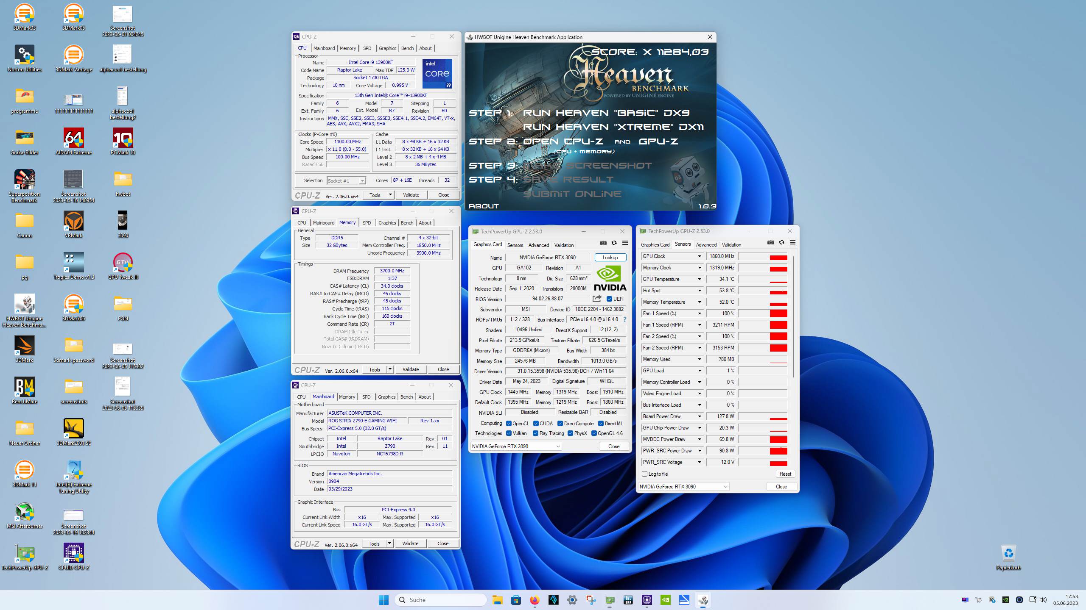Click GPU-Z Sensors vertical scrollbar

tap(793, 316)
